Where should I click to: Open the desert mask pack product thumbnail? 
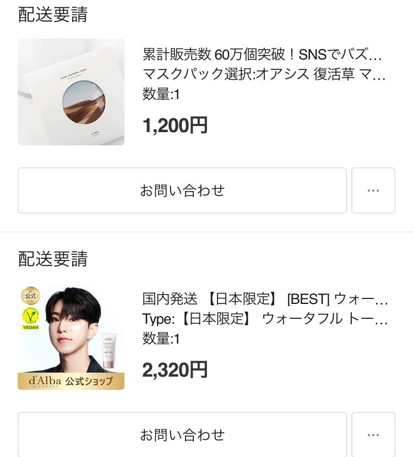71,92
